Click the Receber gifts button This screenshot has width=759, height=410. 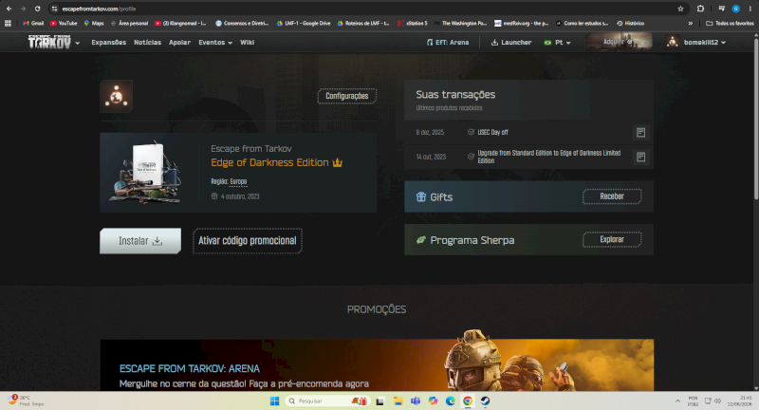(612, 196)
